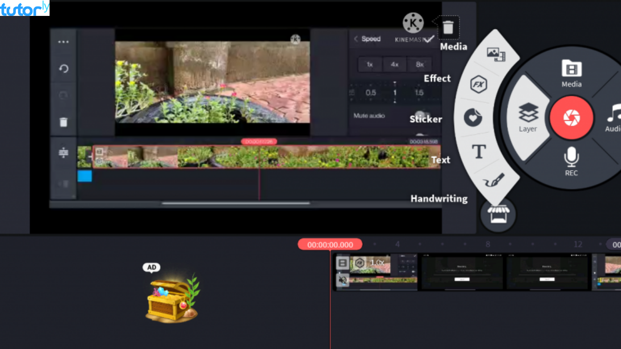Click the 00:00:00.000 playhead time marker
621x349 pixels.
click(x=330, y=244)
